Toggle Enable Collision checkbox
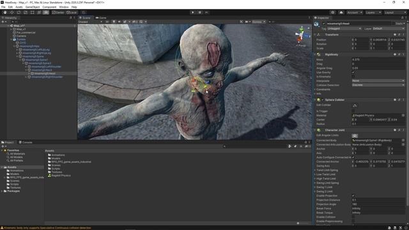409x230 pixels. point(353,217)
